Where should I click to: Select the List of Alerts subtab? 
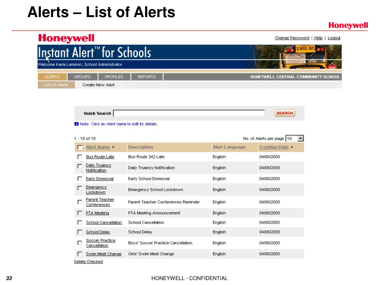[56, 85]
